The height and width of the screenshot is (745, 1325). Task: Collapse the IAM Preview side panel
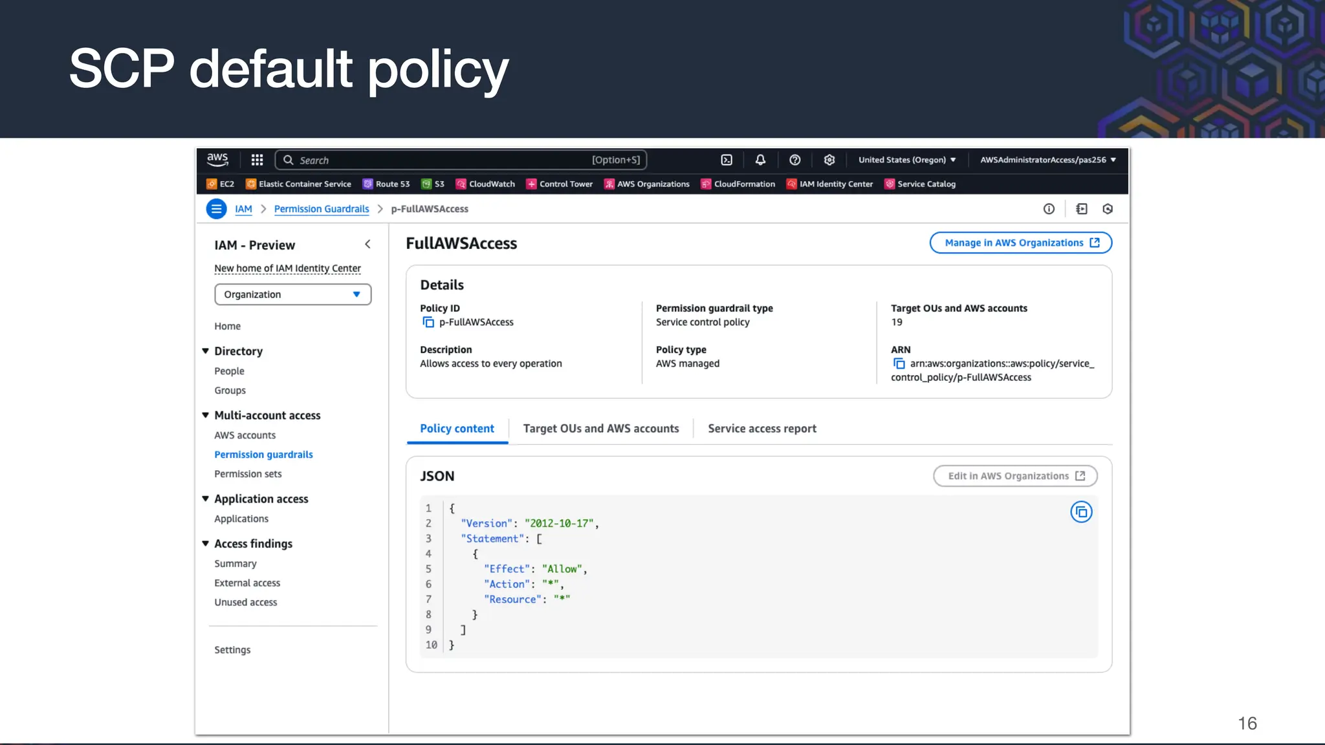pyautogui.click(x=367, y=244)
